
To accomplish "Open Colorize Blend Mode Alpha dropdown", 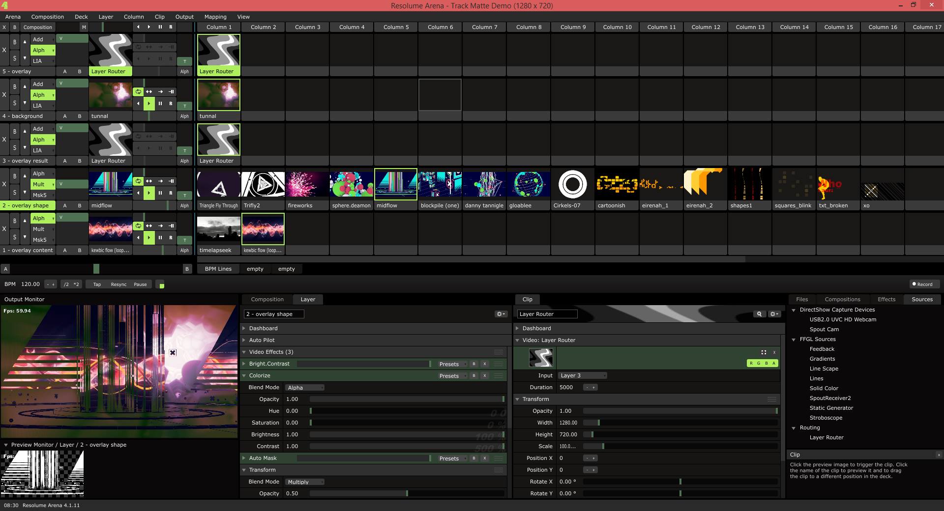I will [305, 388].
